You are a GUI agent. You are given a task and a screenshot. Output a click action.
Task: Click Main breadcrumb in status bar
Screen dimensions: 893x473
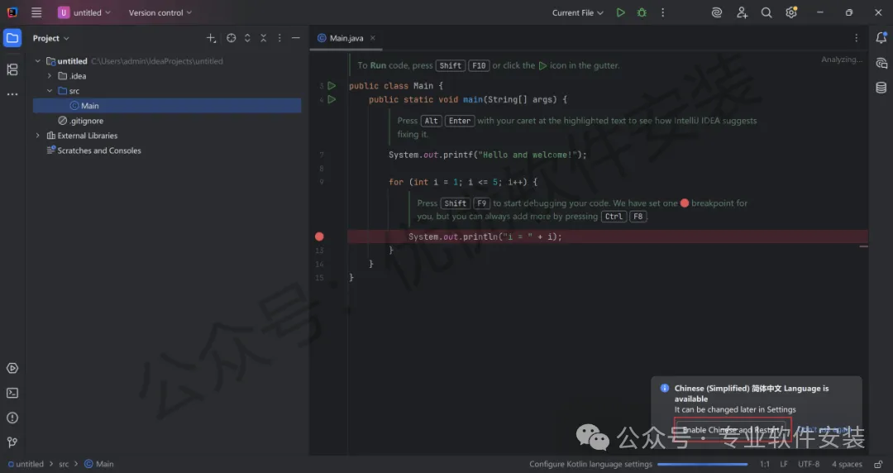pos(99,464)
